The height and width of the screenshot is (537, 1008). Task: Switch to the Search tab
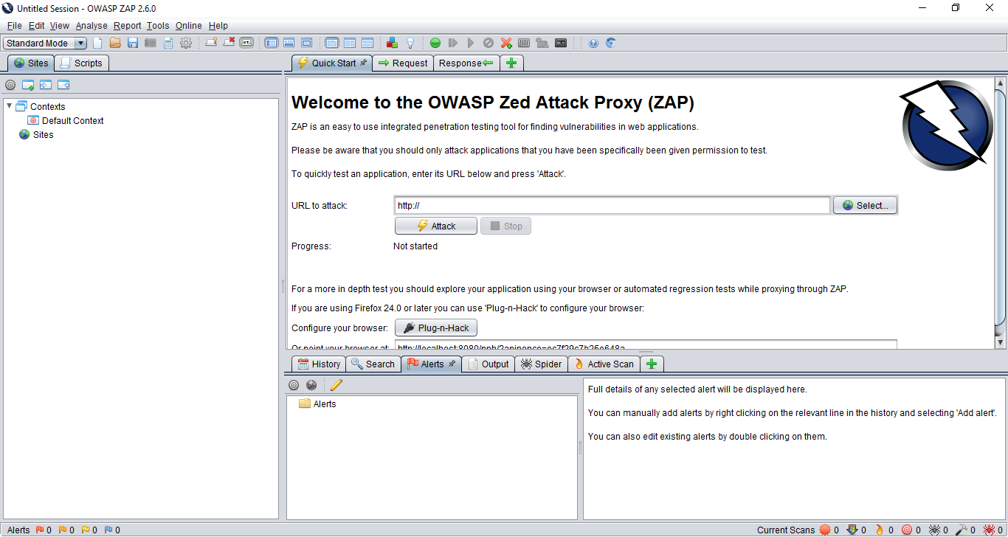pyautogui.click(x=373, y=364)
